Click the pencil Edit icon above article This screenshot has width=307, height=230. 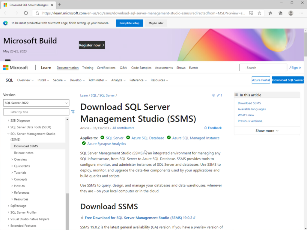coord(218,95)
